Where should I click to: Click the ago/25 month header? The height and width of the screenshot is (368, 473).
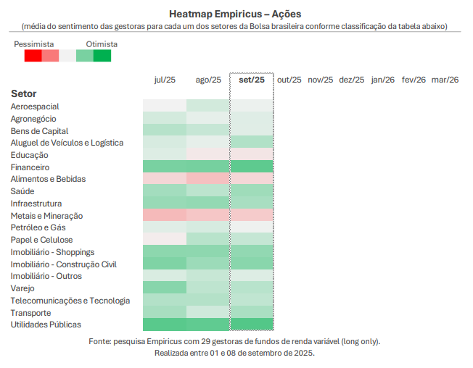click(208, 80)
